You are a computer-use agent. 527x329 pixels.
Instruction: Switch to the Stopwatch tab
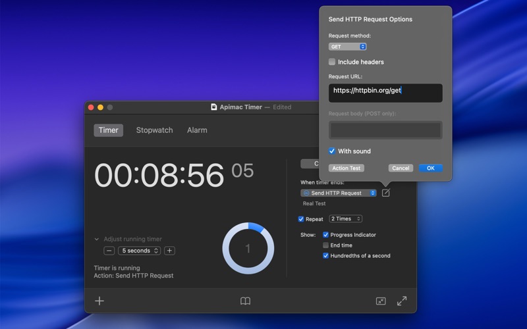[x=154, y=130]
